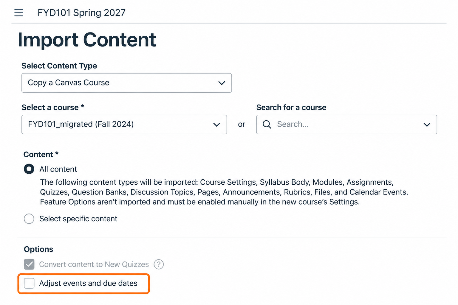Open the hamburger navigation menu
458x305 pixels.
pyautogui.click(x=19, y=13)
